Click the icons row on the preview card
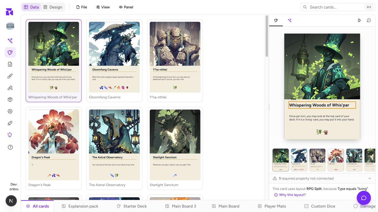This screenshot has height=212, width=378. [x=322, y=132]
